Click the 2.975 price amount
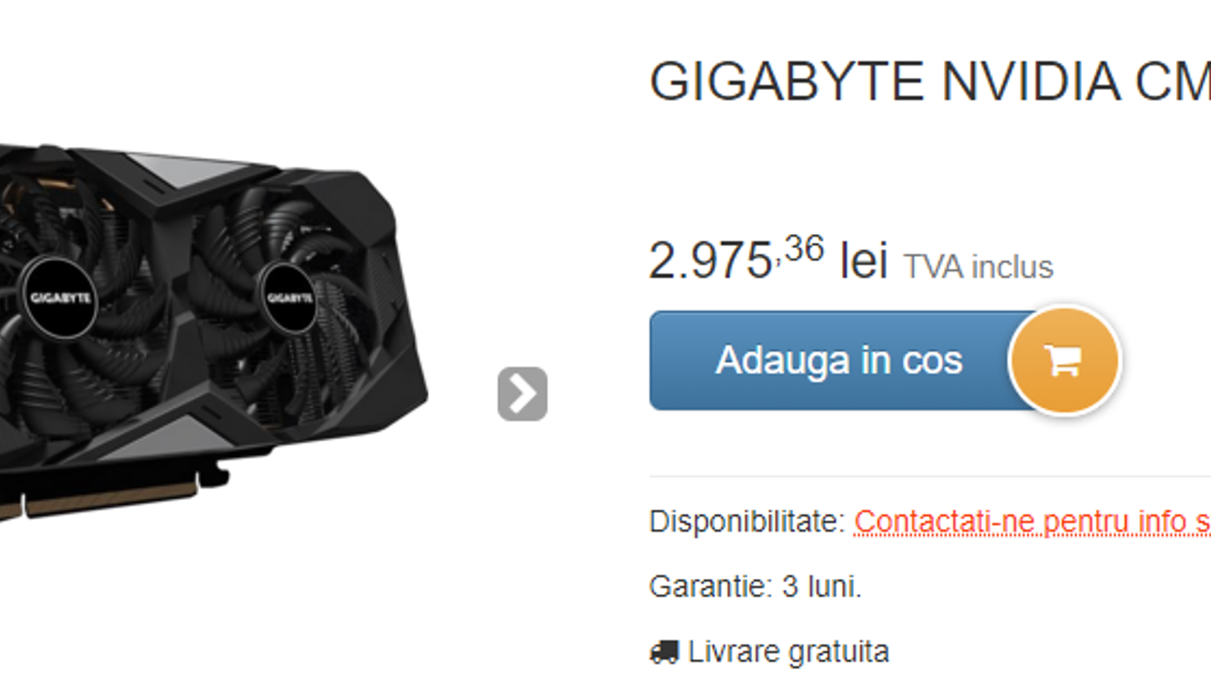Screen dimensions: 1211x681 click(710, 261)
